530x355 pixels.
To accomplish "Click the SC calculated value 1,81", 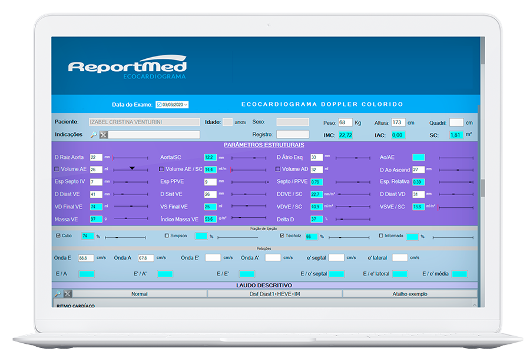I will pos(456,135).
